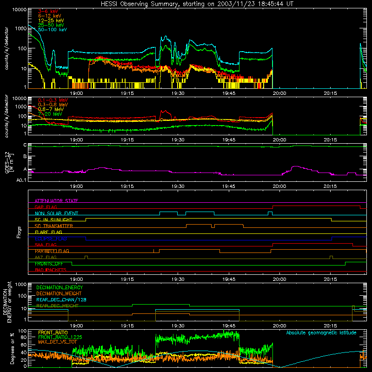Click the 20:00 tick under the Flags panel
The width and height of the screenshot is (372, 372).
279,279
